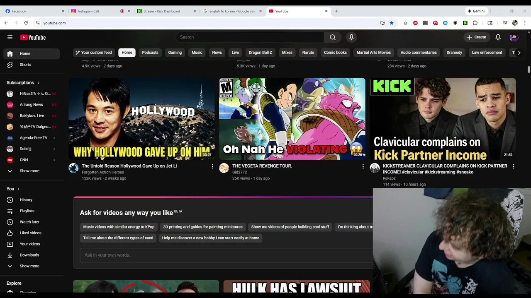Select the Live chip
Viewport: 531px width, 298px height.
[235, 53]
